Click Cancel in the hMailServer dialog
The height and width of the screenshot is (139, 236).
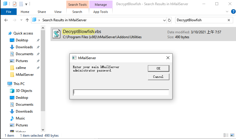pos(158,77)
